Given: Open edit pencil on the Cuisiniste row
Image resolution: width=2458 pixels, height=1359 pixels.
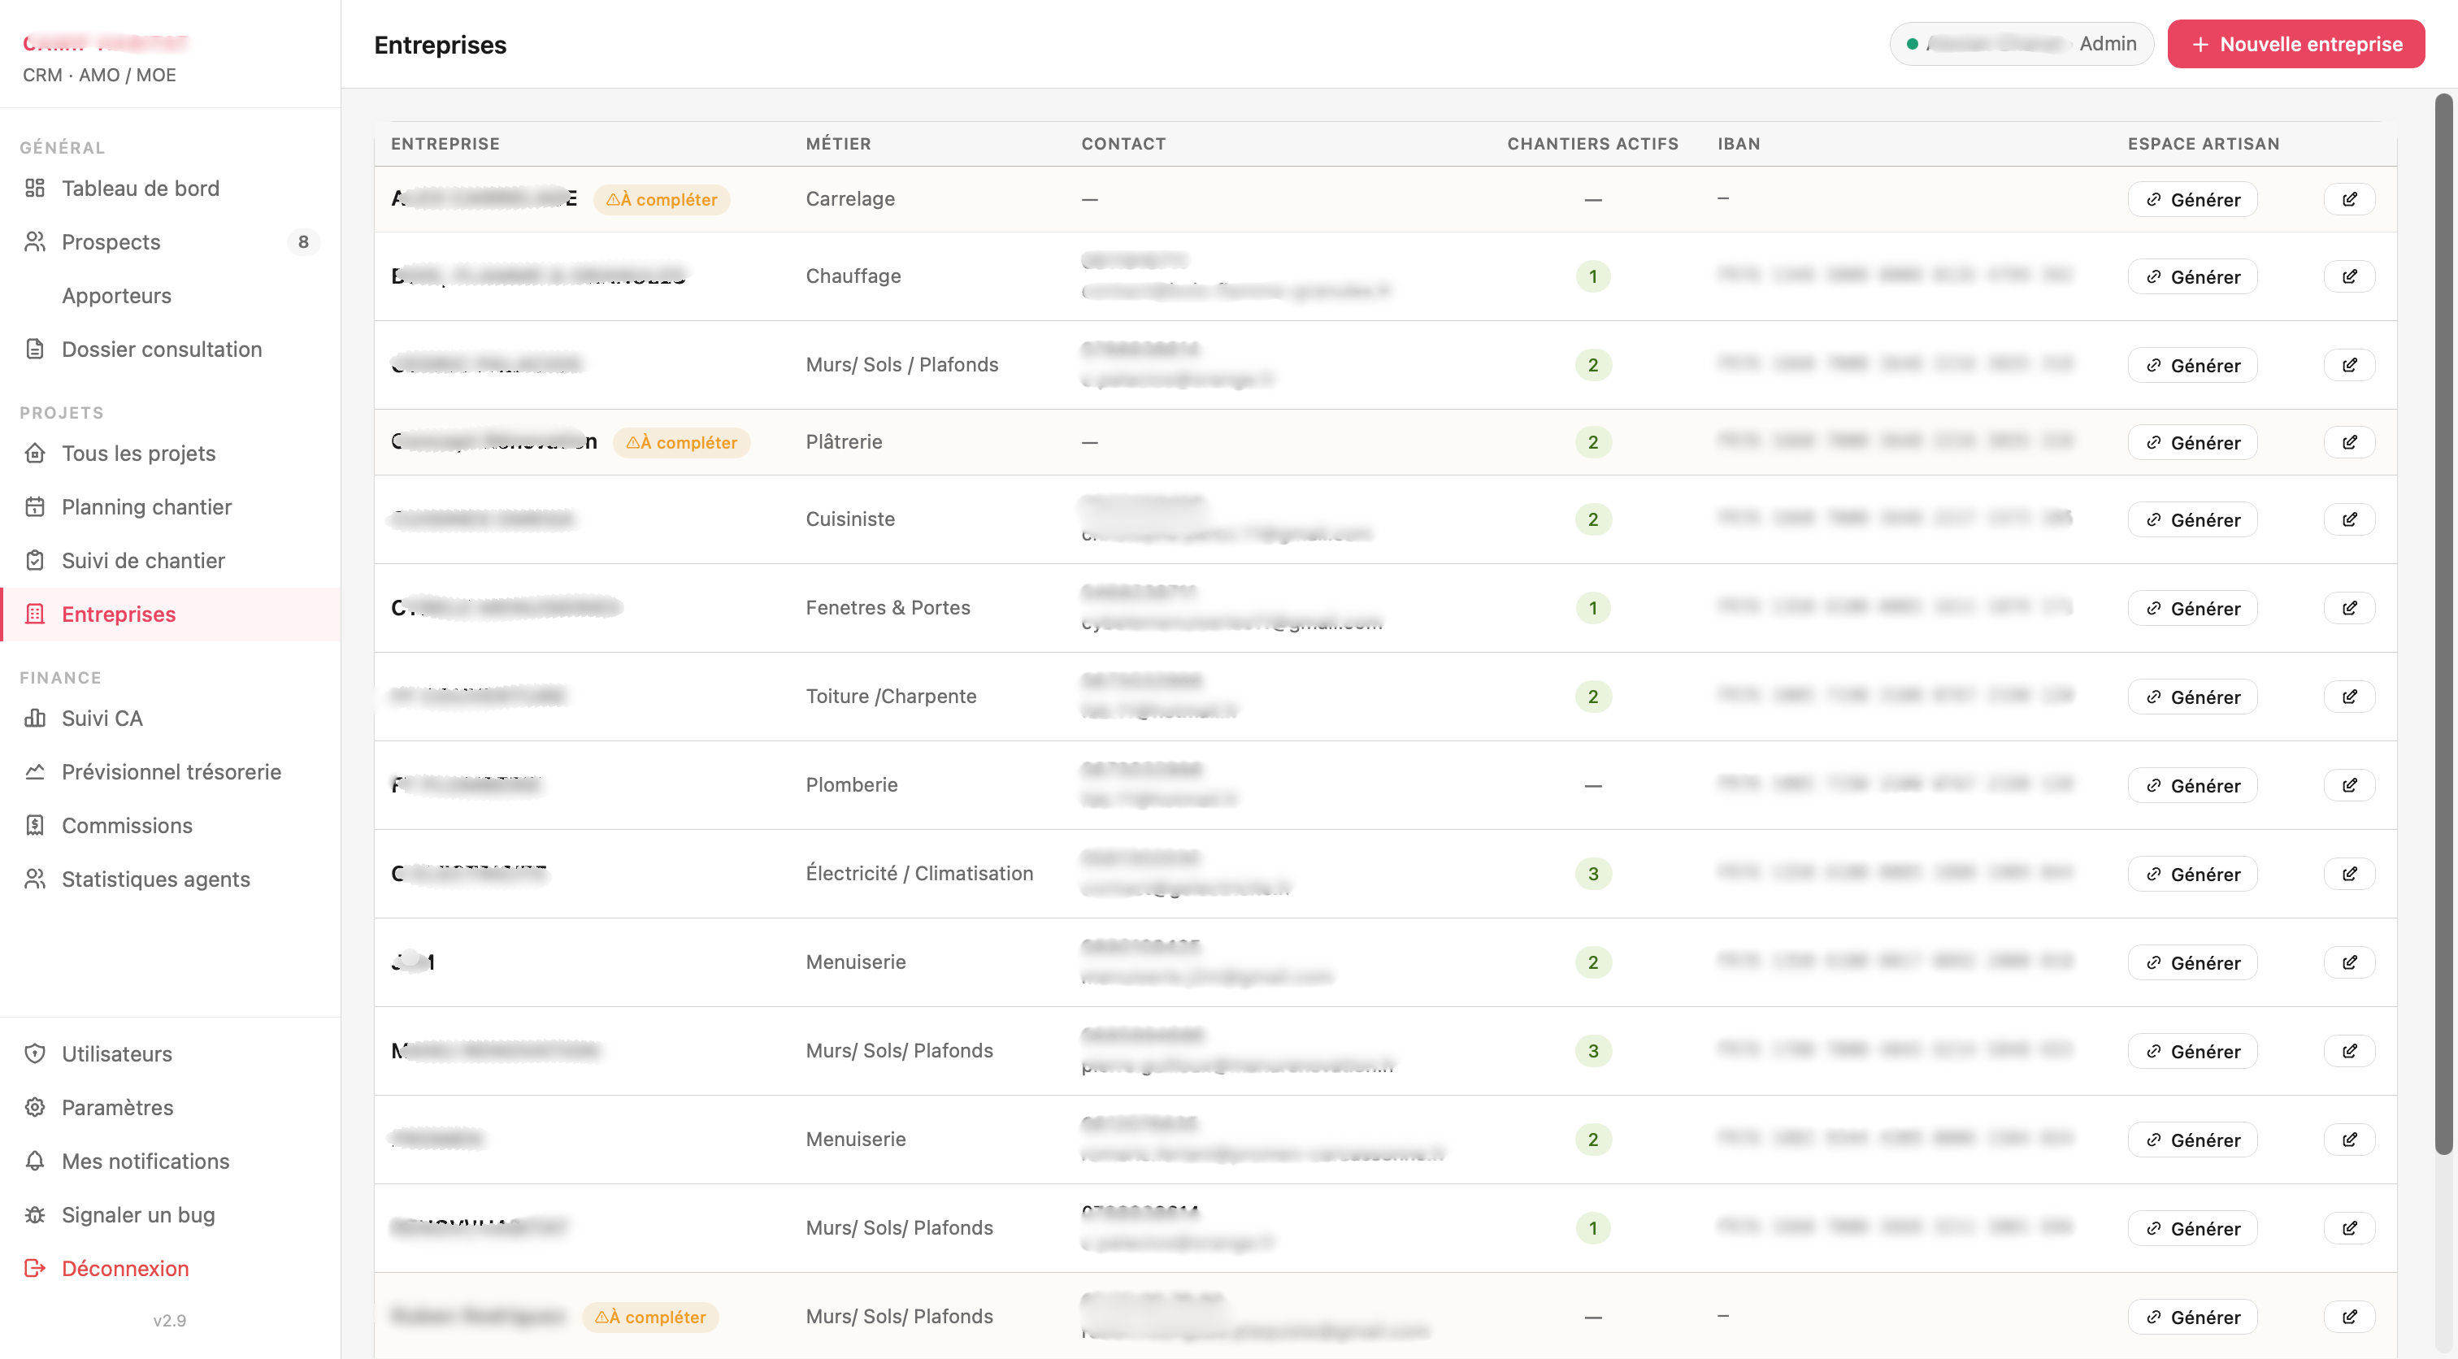Looking at the screenshot, I should tap(2349, 519).
